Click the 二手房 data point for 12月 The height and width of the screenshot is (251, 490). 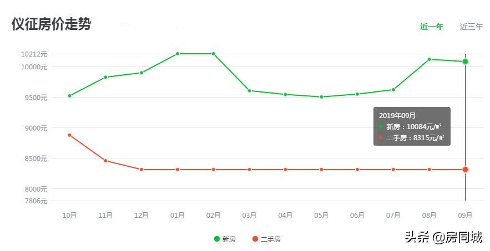click(142, 170)
